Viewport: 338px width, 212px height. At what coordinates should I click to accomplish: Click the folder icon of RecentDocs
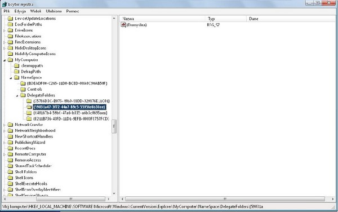click(x=10, y=148)
